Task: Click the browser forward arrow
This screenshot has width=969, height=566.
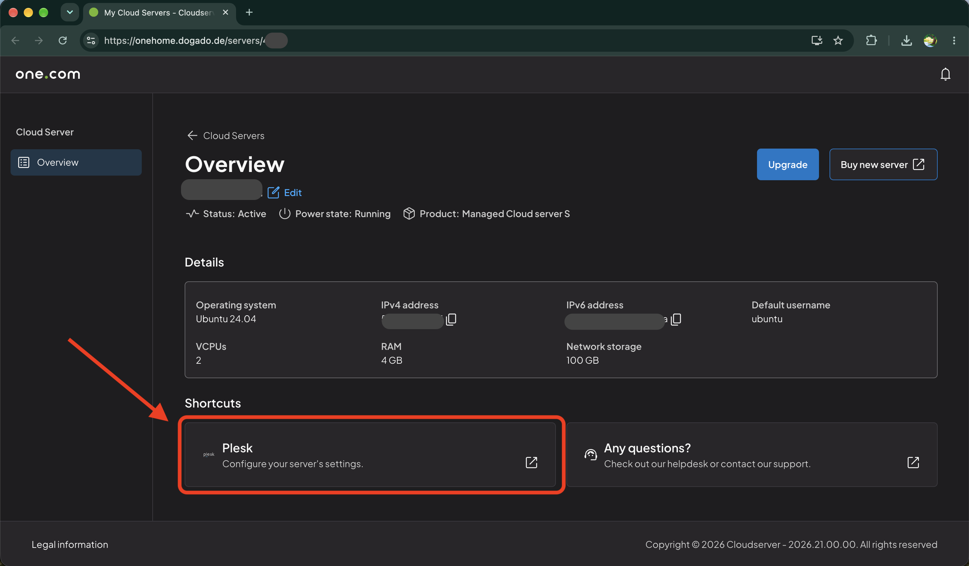Action: tap(39, 40)
